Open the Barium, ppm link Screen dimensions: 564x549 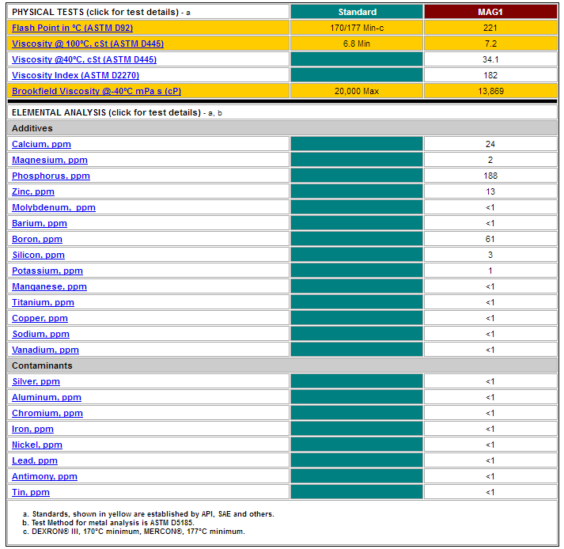40,223
